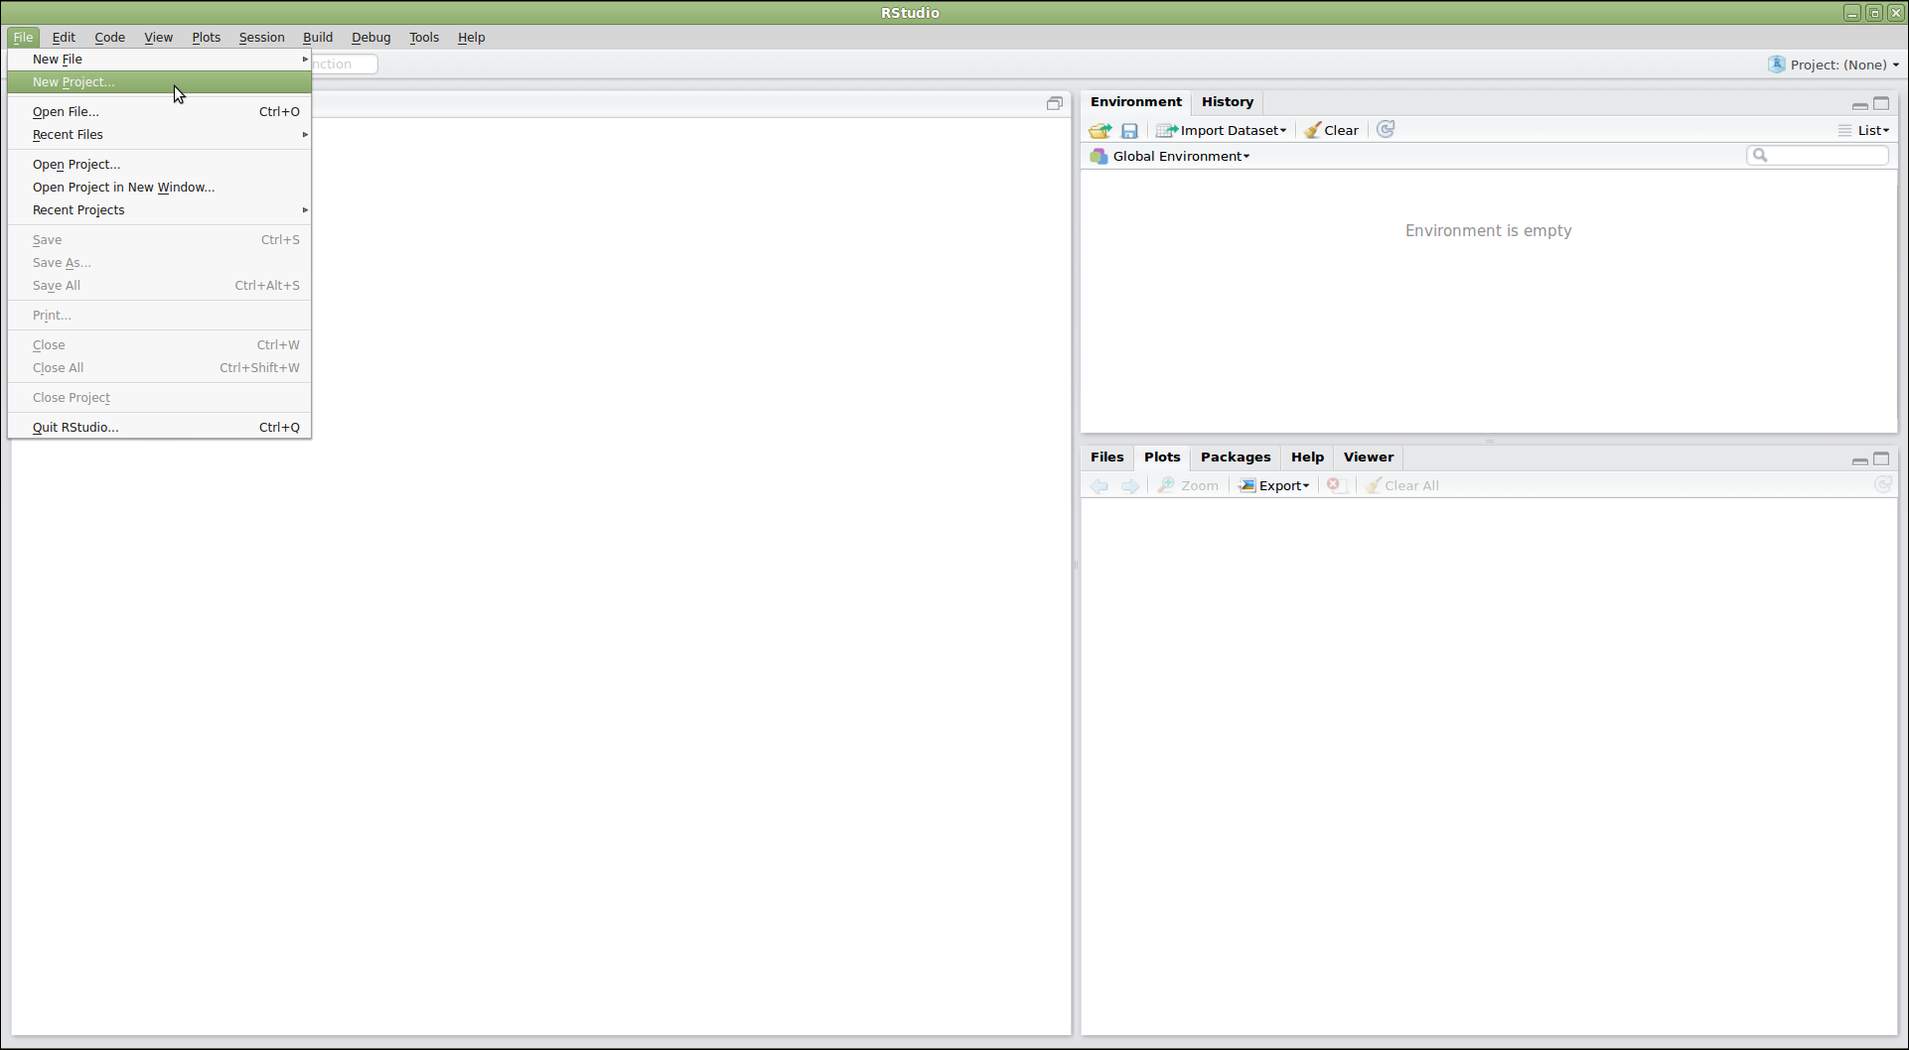Open the Project: (None) menu
Viewport: 1909px width, 1050px height.
pos(1835,65)
